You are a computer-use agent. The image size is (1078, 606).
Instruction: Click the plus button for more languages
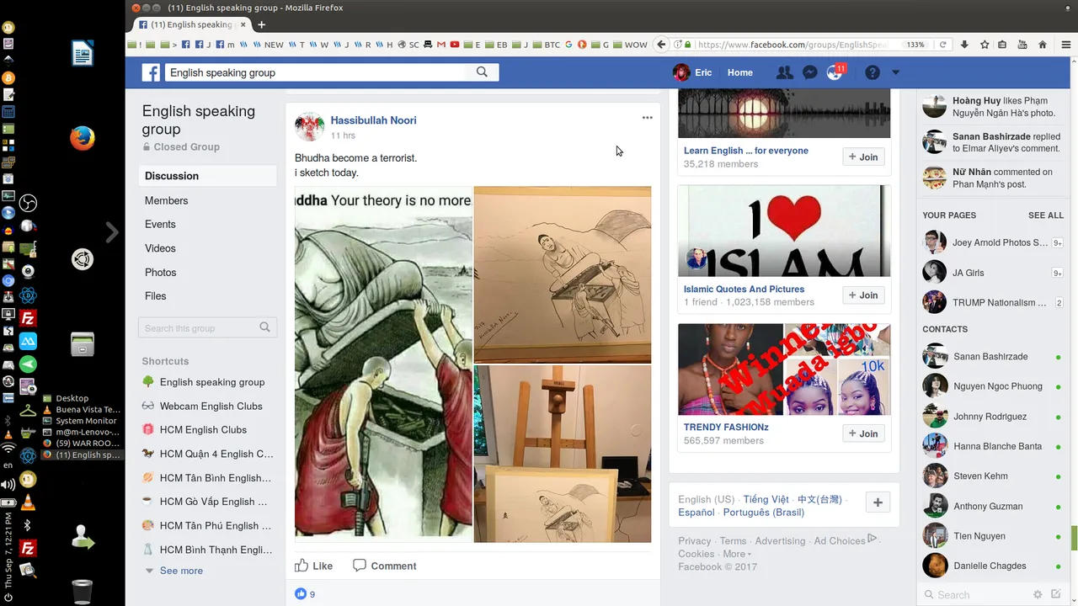click(x=878, y=502)
